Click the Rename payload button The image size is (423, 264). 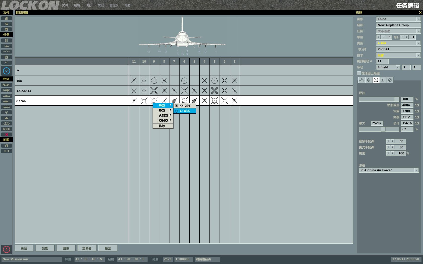click(x=87, y=248)
